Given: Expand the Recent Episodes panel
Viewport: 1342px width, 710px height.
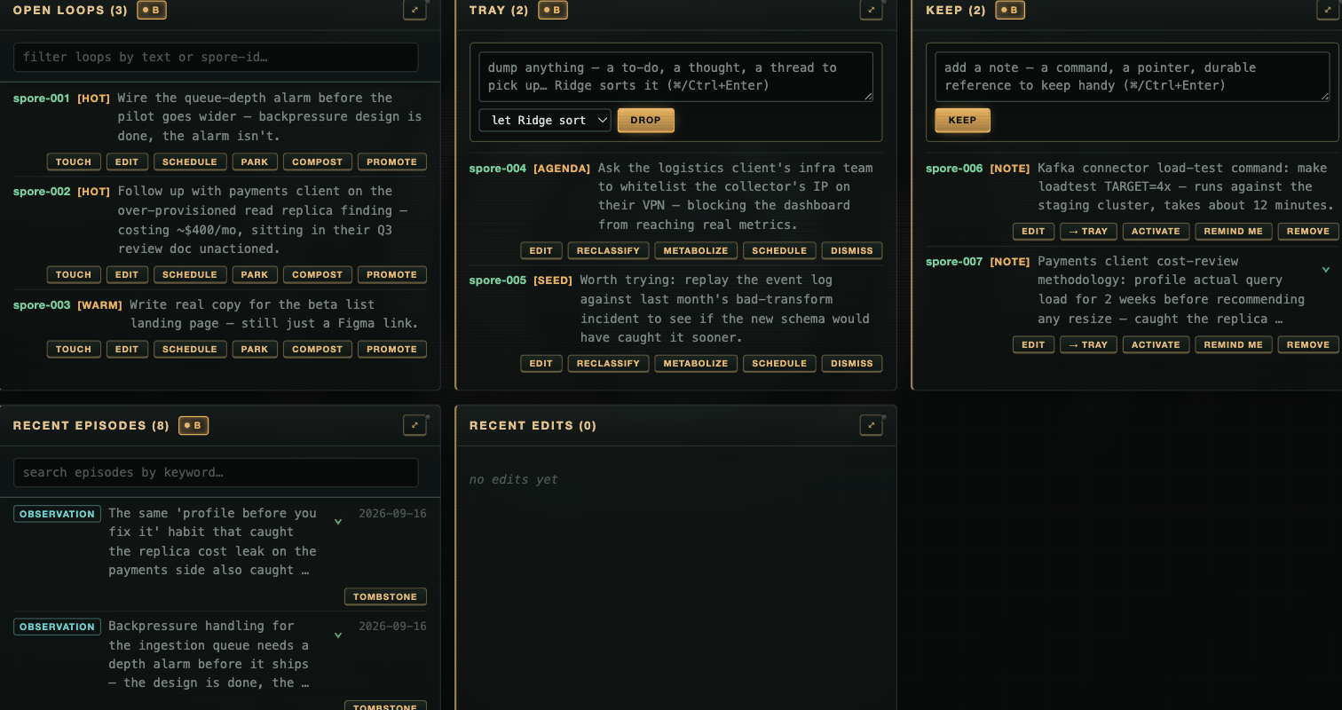Looking at the screenshot, I should point(414,425).
